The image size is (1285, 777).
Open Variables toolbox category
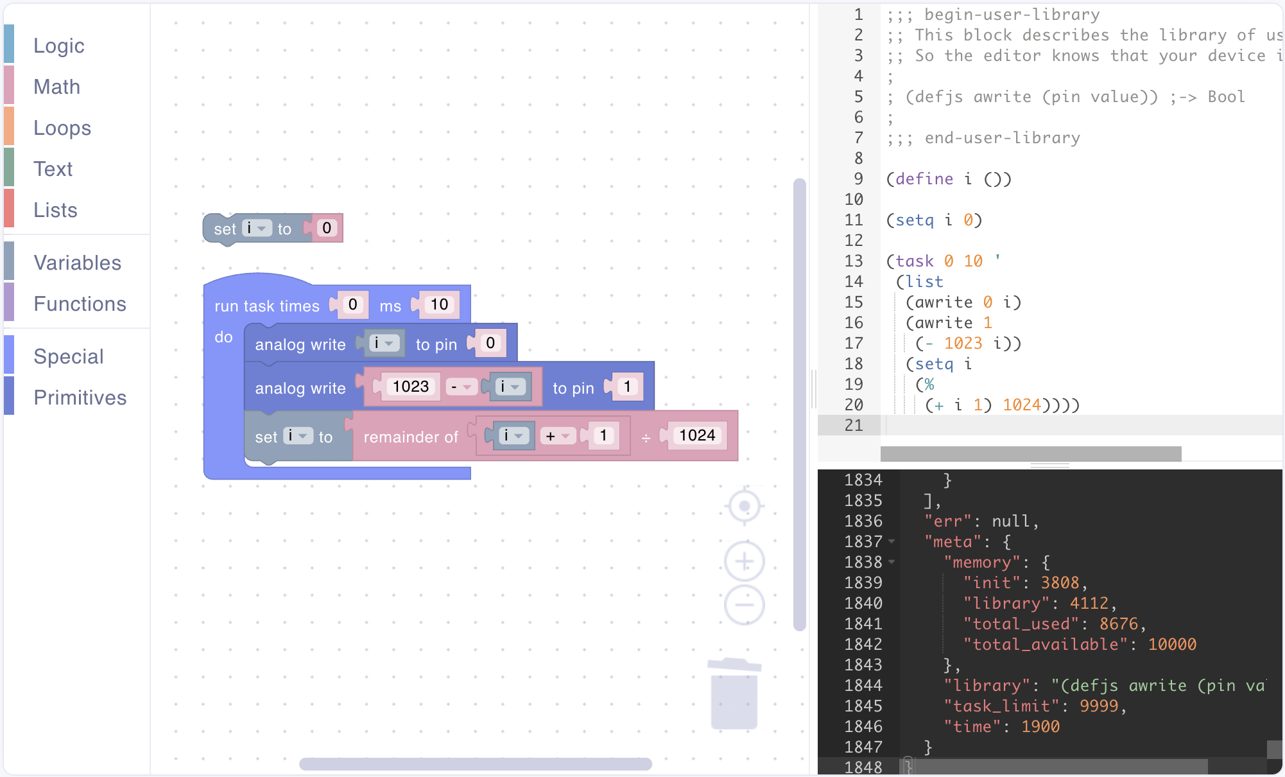coord(77,263)
